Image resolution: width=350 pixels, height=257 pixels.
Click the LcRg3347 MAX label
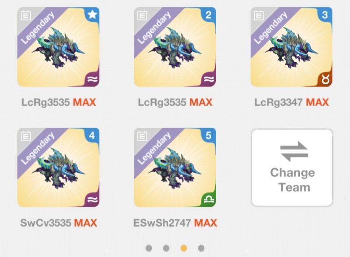pyautogui.click(x=291, y=103)
